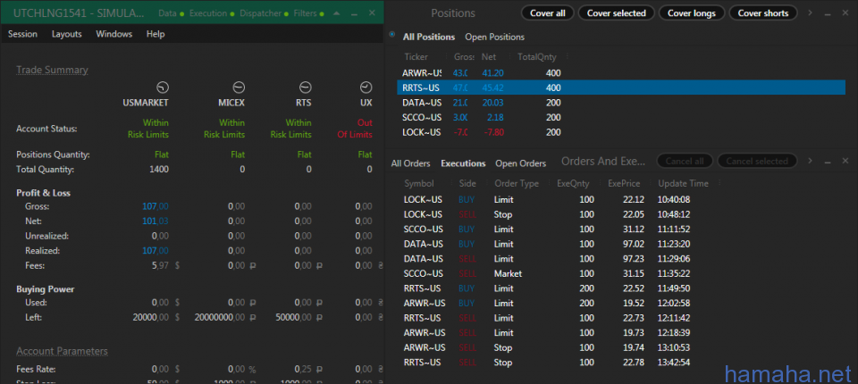Image resolution: width=858 pixels, height=384 pixels.
Task: Open the Session menu
Action: pos(22,34)
